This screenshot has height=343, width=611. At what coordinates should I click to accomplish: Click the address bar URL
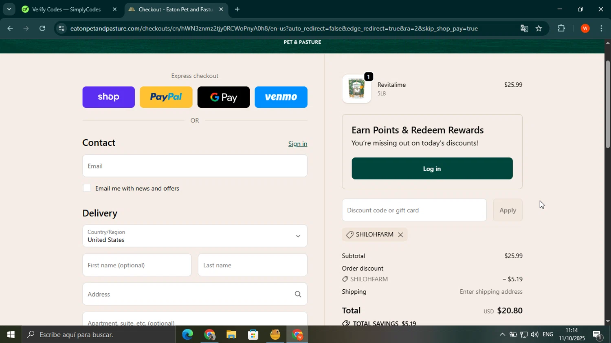point(274,28)
